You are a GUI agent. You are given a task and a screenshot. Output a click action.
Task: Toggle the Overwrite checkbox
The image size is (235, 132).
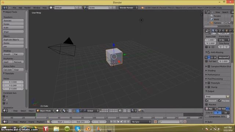pyautogui.click(x=206, y=100)
